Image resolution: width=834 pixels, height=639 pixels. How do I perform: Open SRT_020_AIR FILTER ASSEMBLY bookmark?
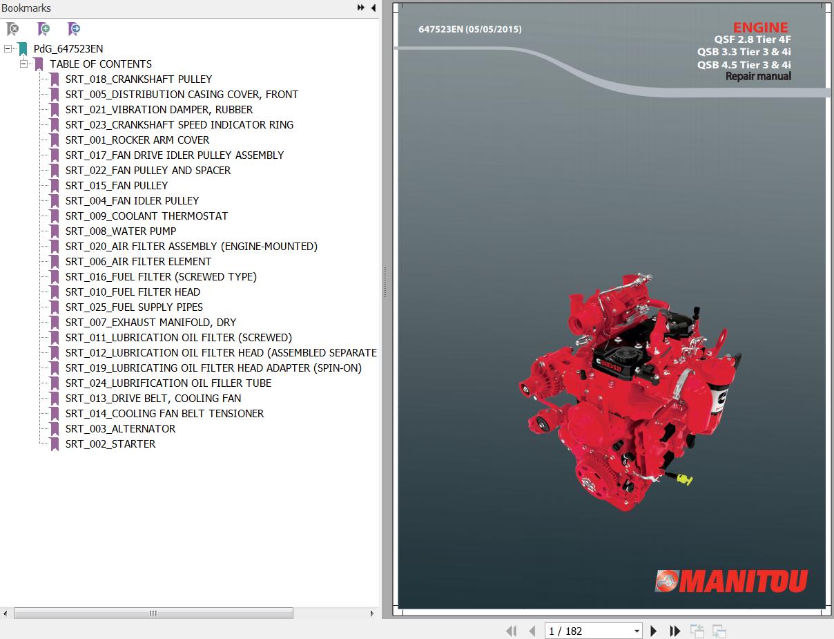191,247
